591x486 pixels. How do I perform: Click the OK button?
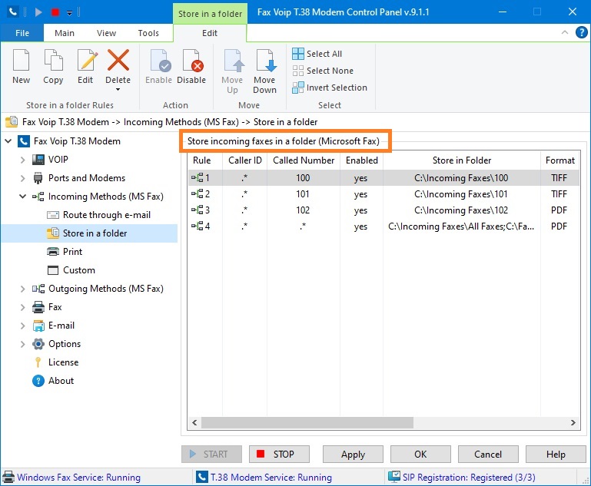point(420,455)
